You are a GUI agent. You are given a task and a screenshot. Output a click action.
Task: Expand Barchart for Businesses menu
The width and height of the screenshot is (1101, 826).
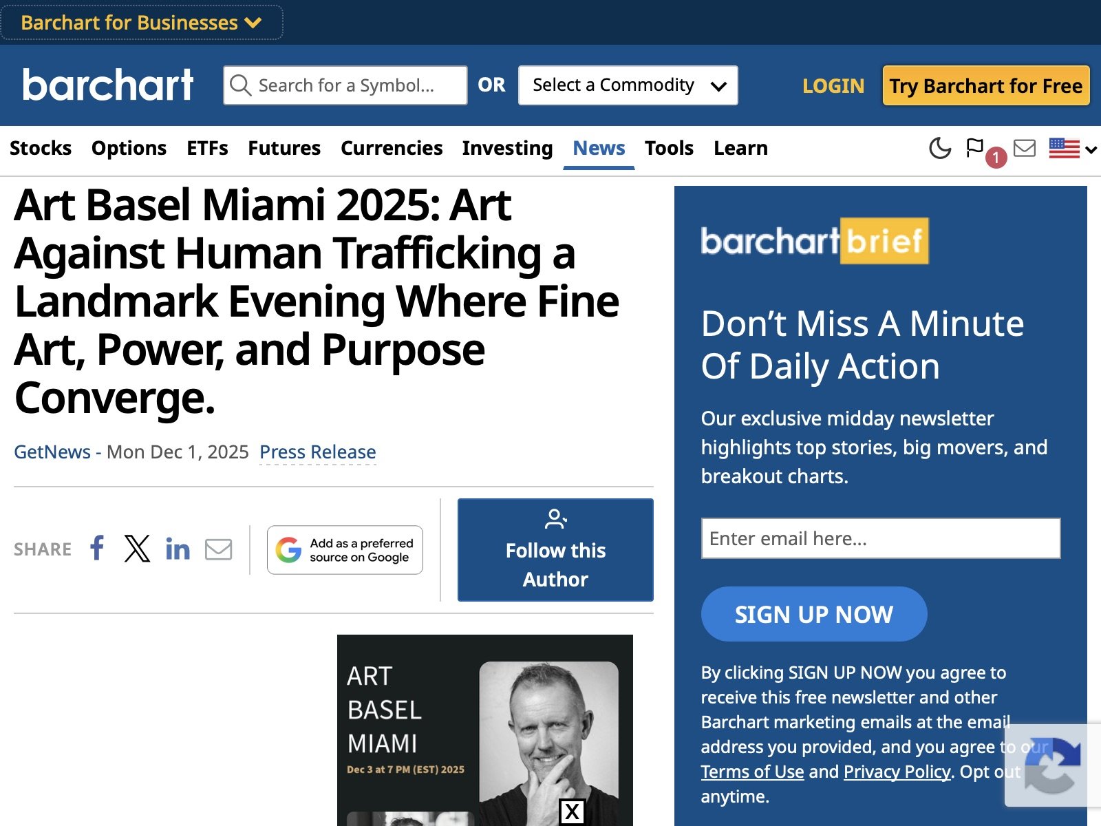click(142, 23)
